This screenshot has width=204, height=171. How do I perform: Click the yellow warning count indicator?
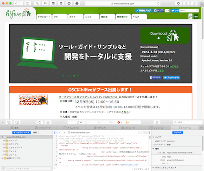[x=128, y=122]
